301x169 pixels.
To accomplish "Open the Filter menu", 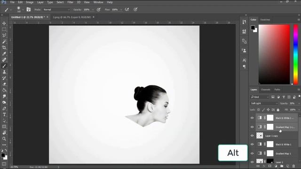I will point(70,2).
